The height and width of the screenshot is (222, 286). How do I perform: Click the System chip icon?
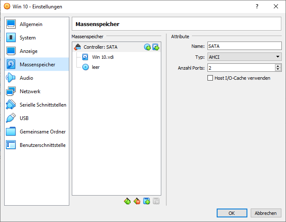tap(11, 37)
